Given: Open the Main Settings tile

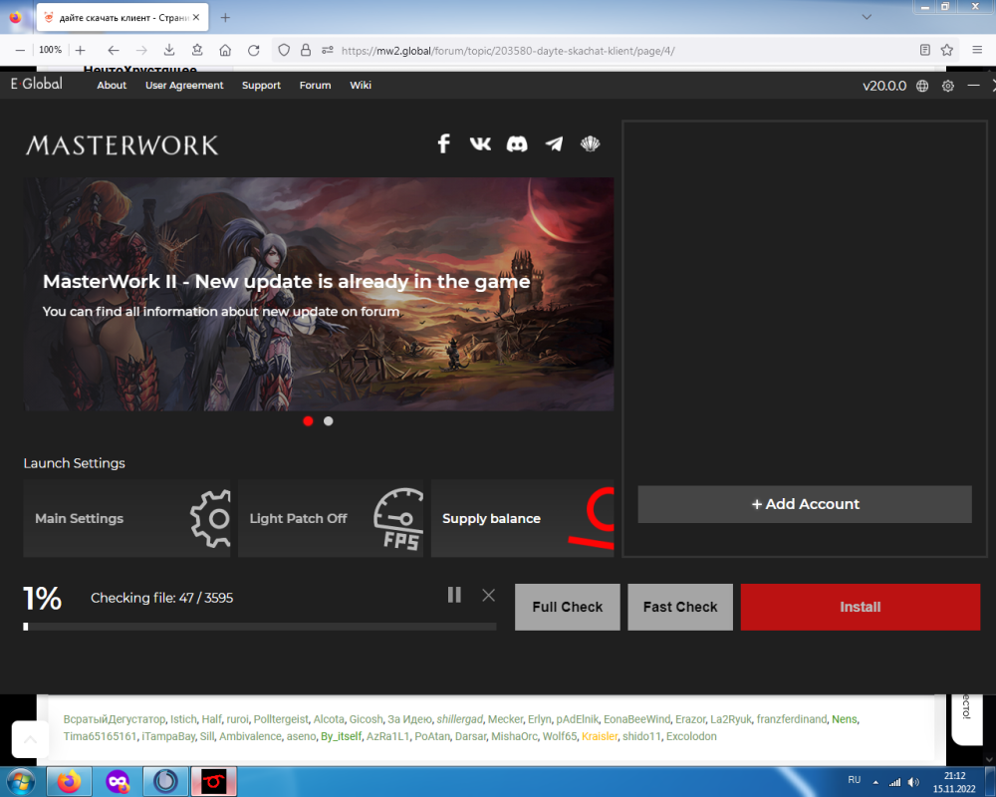Looking at the screenshot, I should tap(126, 518).
